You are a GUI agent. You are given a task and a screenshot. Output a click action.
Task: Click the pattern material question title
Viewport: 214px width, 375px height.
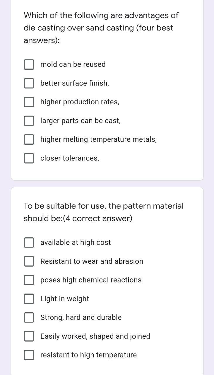point(103,212)
